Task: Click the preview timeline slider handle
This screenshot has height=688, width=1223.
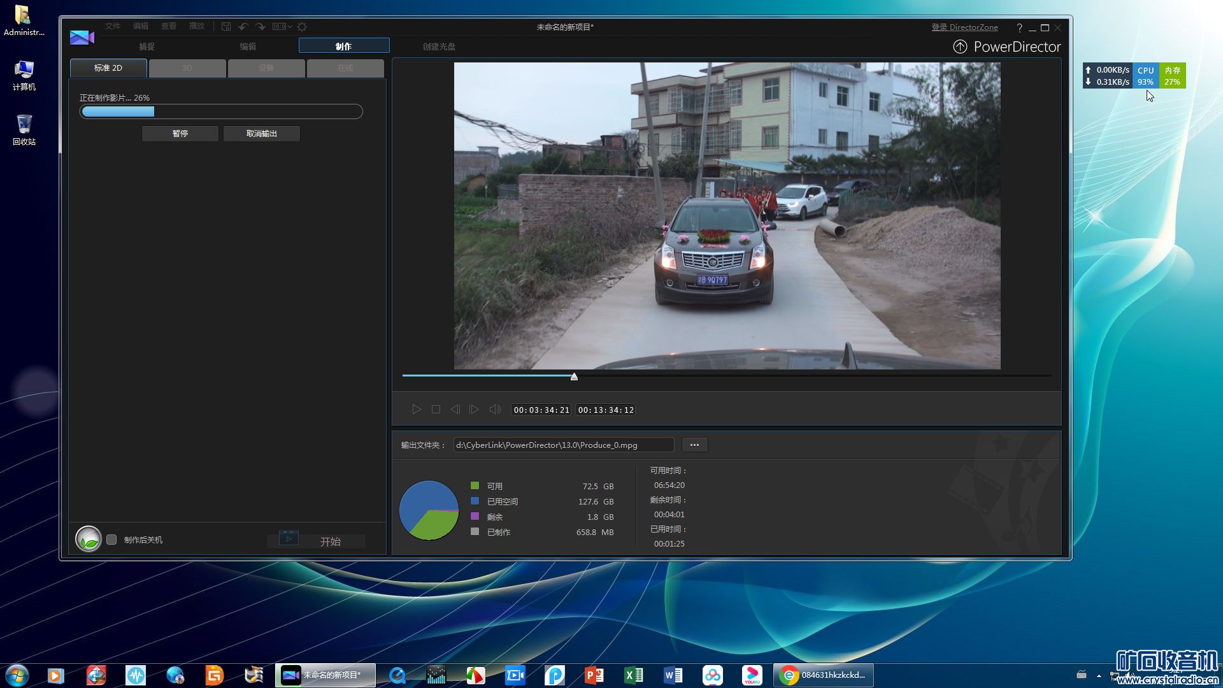Action: (x=574, y=376)
